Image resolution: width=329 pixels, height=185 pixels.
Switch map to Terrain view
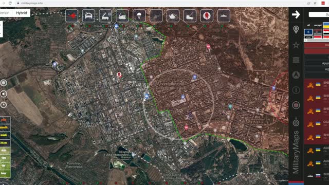(5, 13)
